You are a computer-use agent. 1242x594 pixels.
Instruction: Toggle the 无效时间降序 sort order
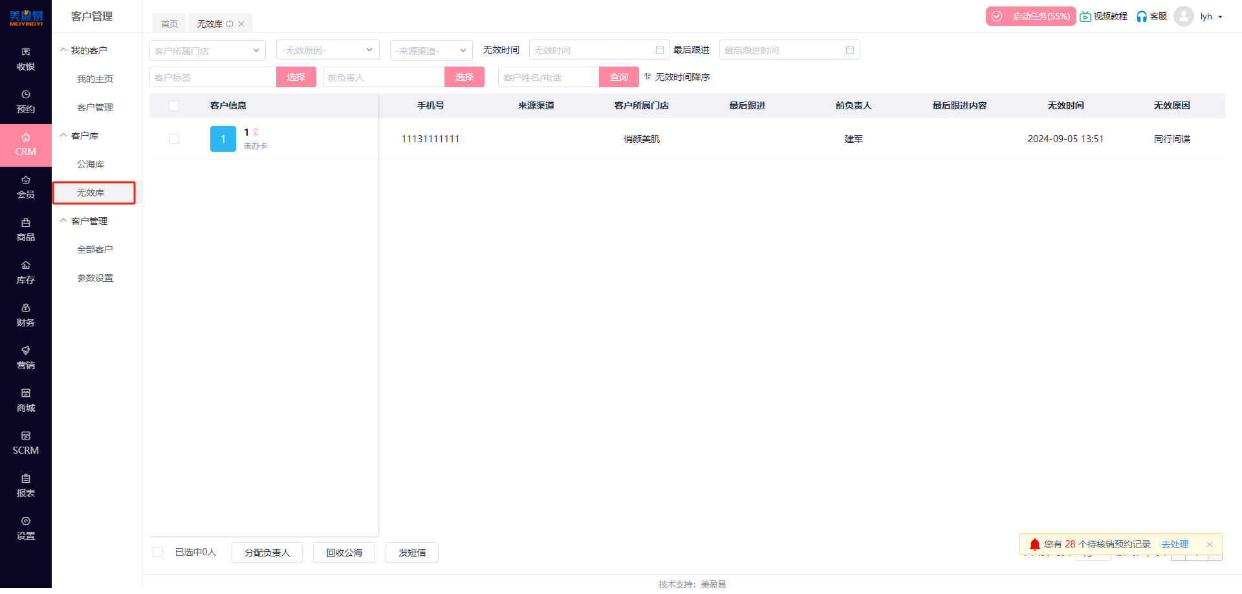click(677, 76)
